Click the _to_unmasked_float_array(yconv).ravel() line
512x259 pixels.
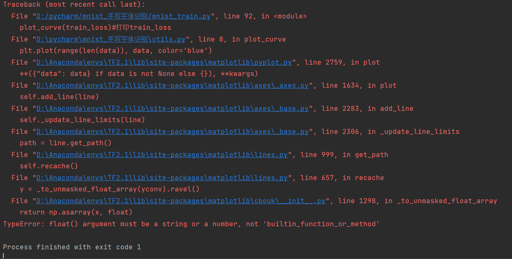click(x=109, y=189)
